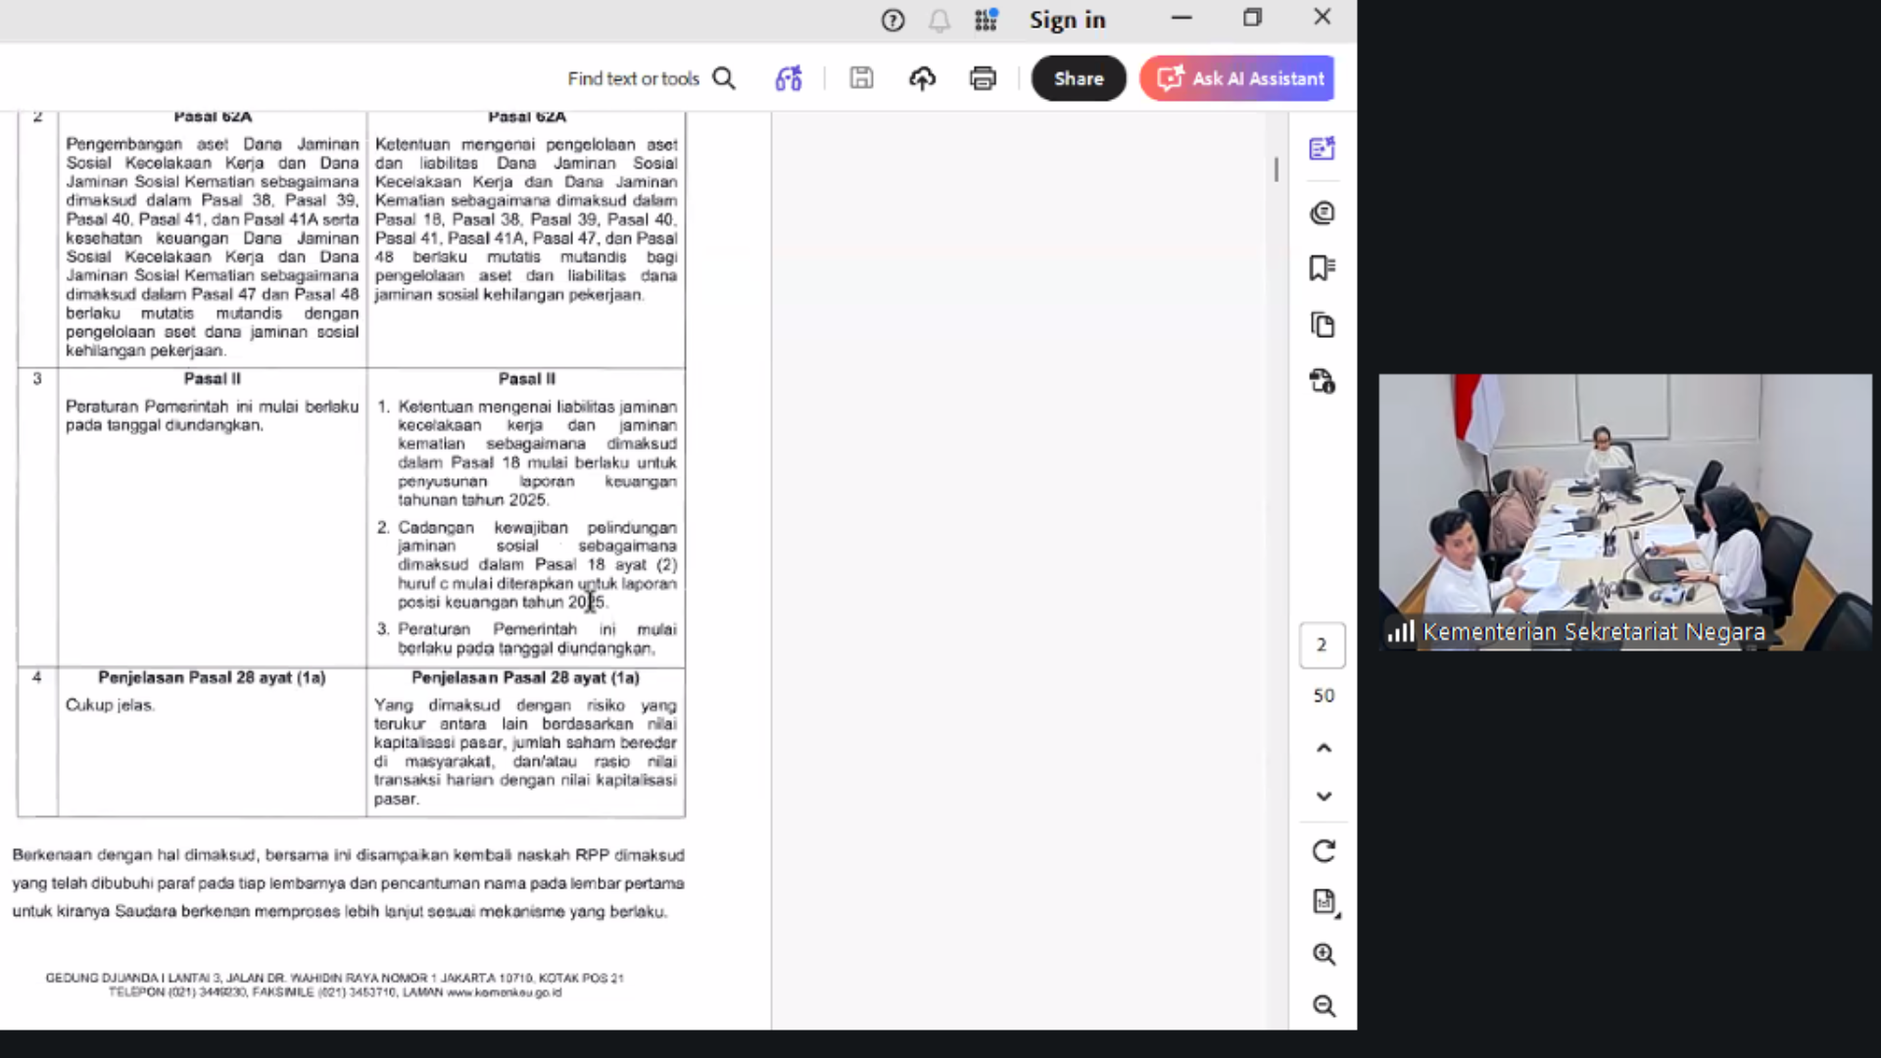Click the current page number box
Viewport: 1881px width, 1058px height.
pyautogui.click(x=1322, y=645)
